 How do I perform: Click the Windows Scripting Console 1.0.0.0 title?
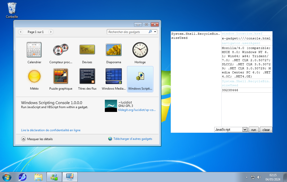52,103
